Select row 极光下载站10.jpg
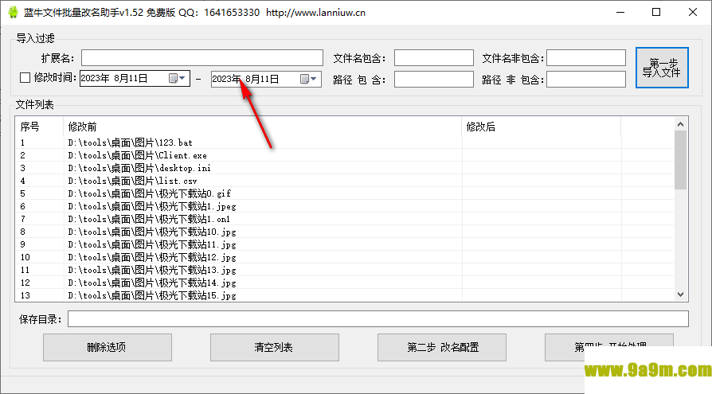The width and height of the screenshot is (712, 394). point(344,232)
